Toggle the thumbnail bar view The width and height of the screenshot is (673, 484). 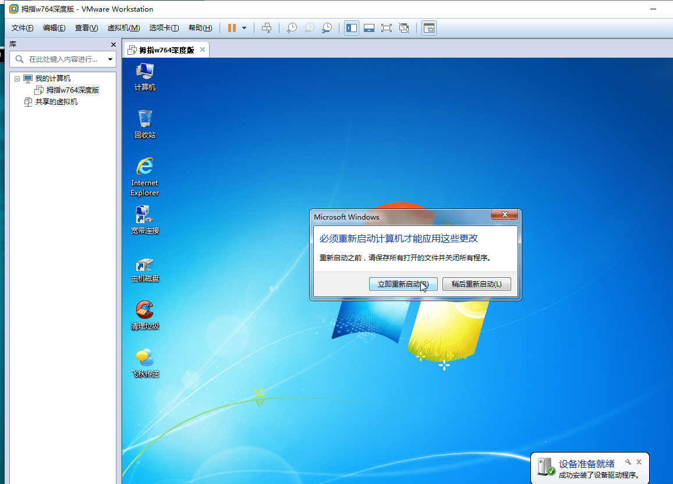(369, 28)
